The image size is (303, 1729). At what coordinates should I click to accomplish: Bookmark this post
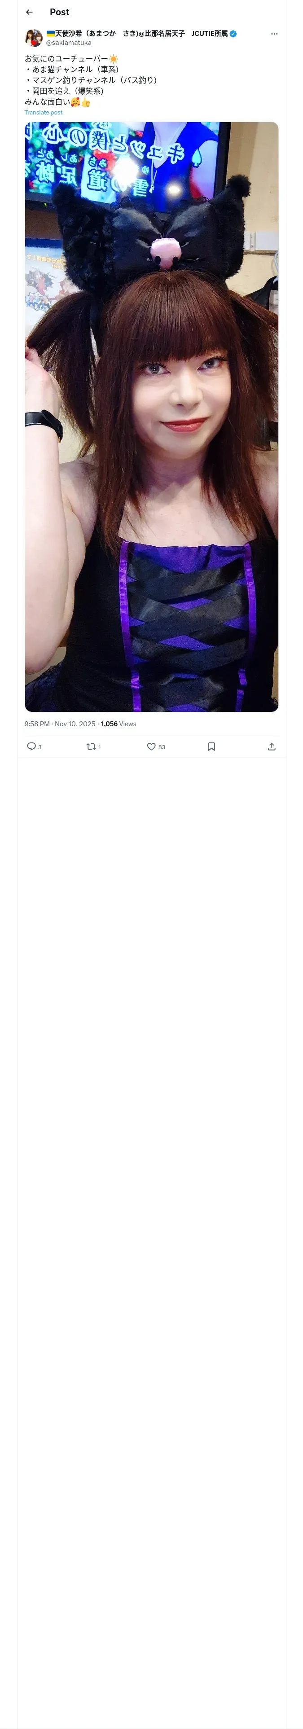211,746
